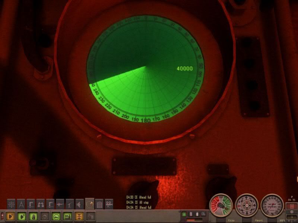The height and width of the screenshot is (223, 298).
Task: Click the compass heading dial
Action: click(247, 206)
